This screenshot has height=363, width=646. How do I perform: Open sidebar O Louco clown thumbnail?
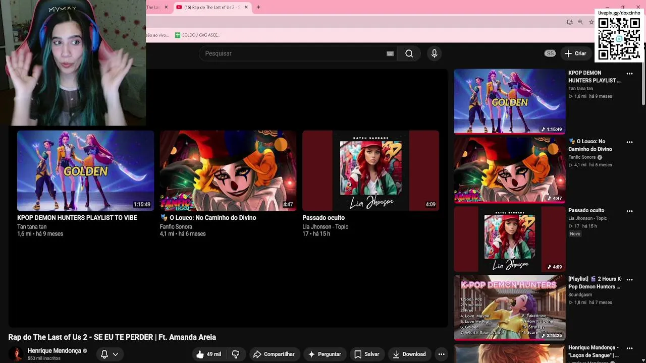coord(509,170)
